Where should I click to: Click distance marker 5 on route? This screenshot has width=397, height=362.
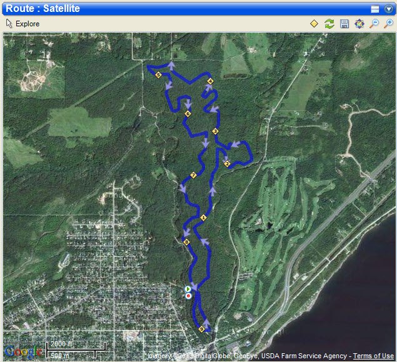tap(159, 75)
